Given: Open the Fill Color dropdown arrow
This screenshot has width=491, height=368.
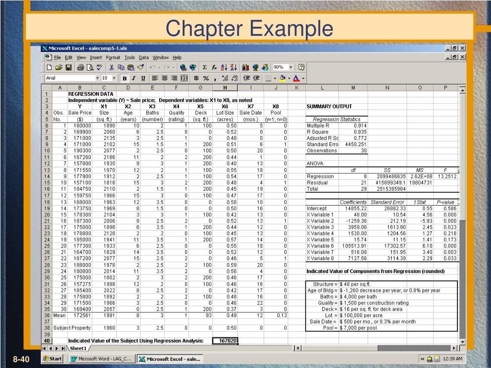Looking at the screenshot, I should tap(289, 78).
